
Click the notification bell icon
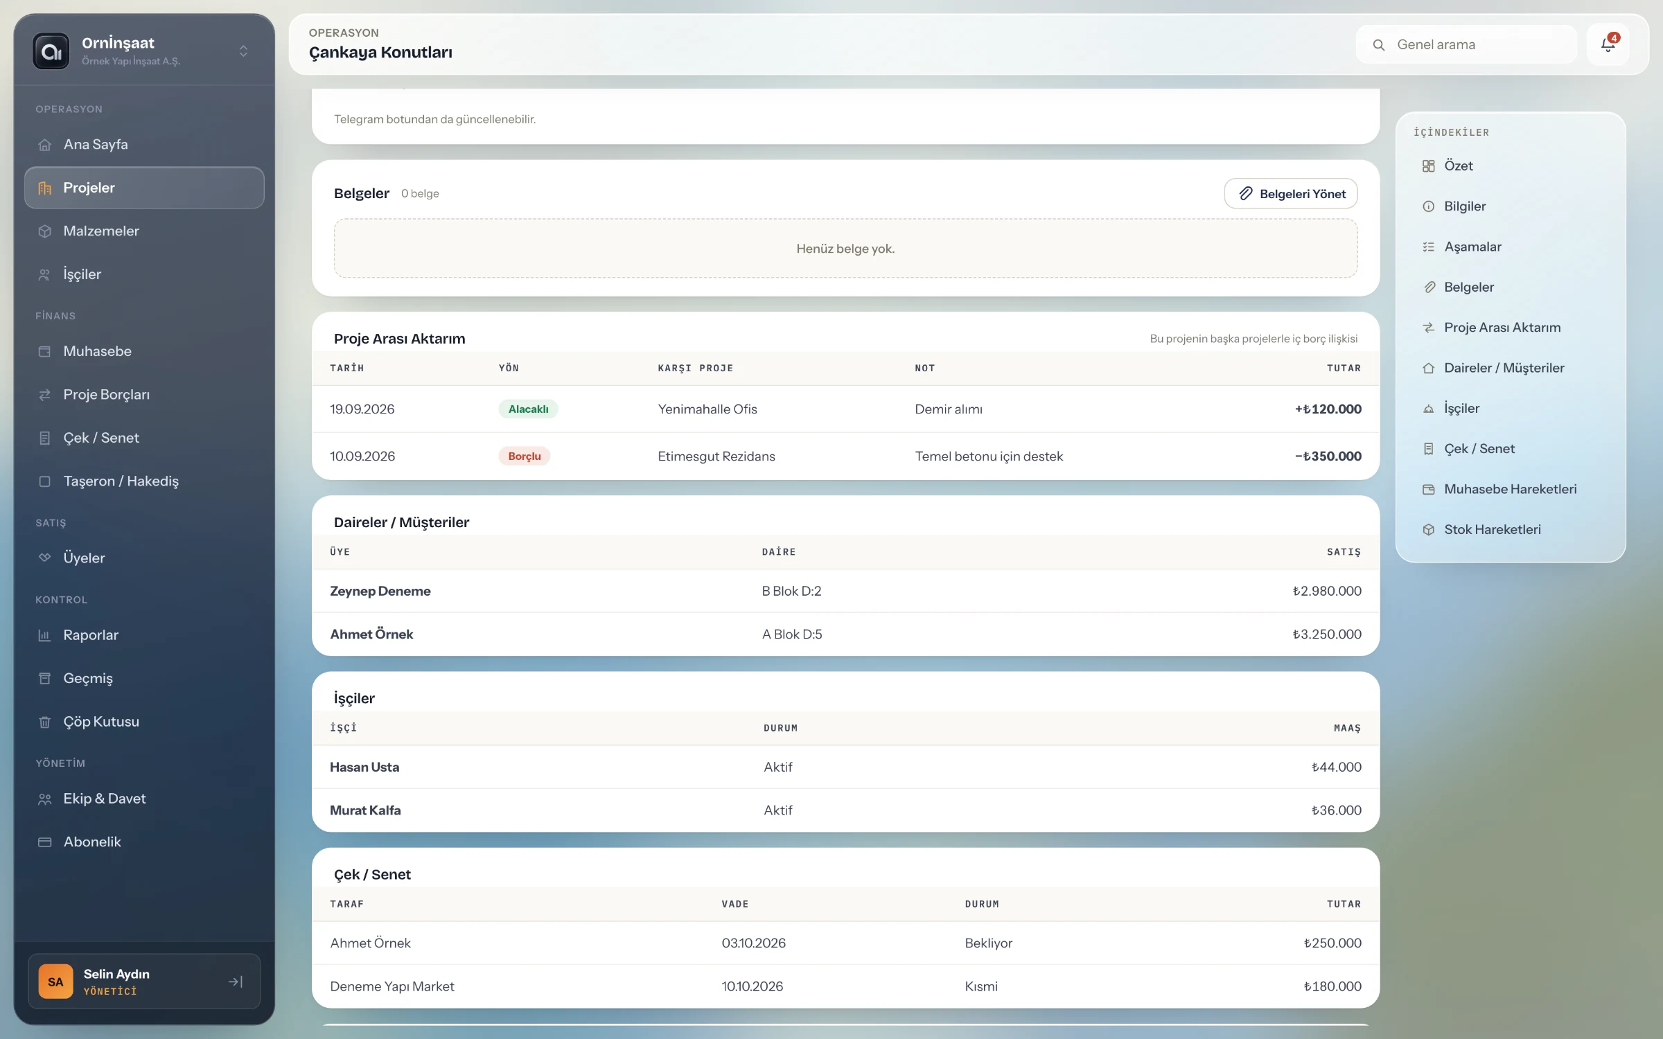(x=1608, y=45)
